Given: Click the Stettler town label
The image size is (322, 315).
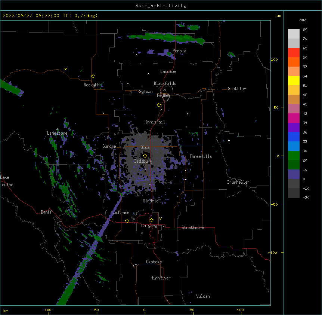Looking at the screenshot, I should click(237, 89).
